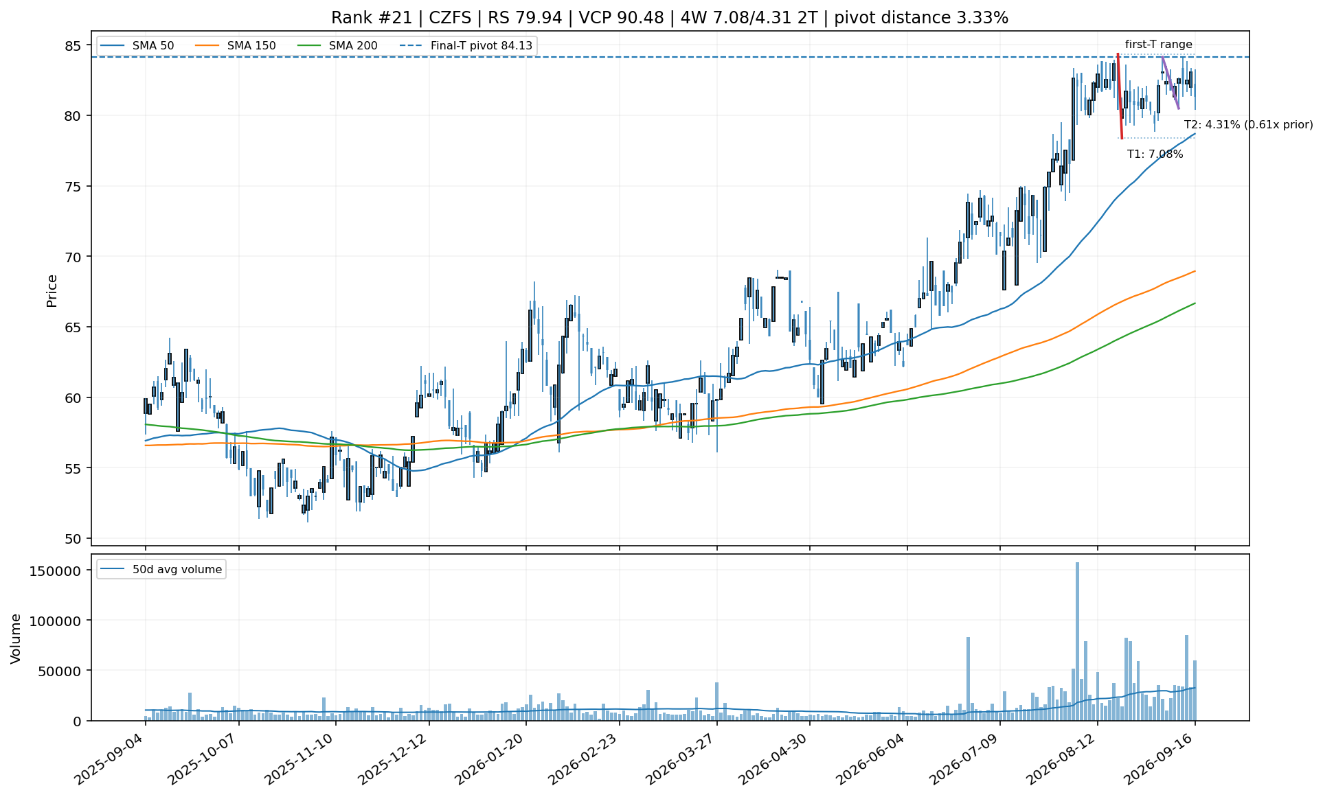Viewport: 1323px width, 797px height.
Task: Click the 2026-01-20 date tick label
Action: 490,759
